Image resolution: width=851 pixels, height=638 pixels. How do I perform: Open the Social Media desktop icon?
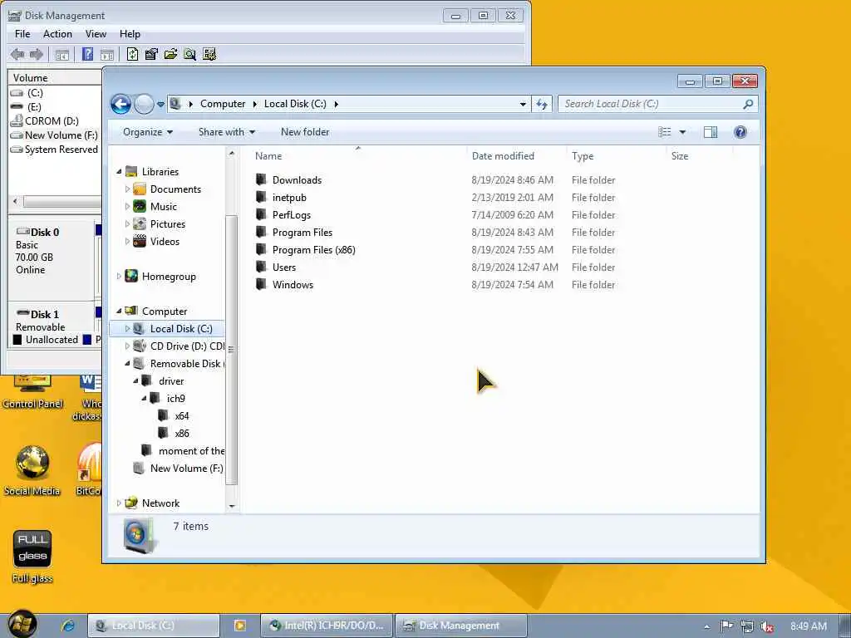pyautogui.click(x=32, y=471)
